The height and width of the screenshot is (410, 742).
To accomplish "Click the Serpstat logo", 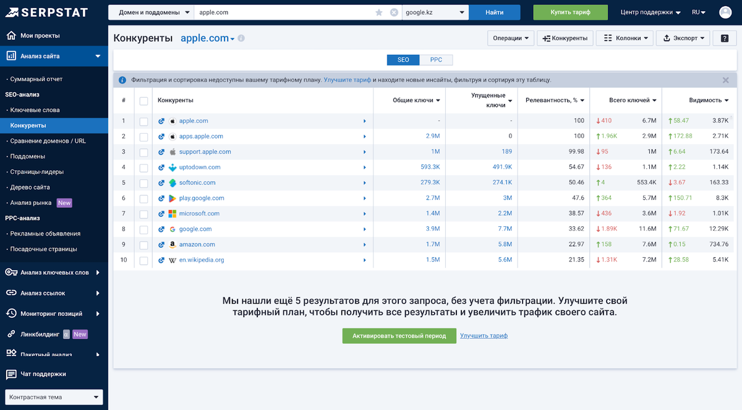I will pyautogui.click(x=45, y=12).
